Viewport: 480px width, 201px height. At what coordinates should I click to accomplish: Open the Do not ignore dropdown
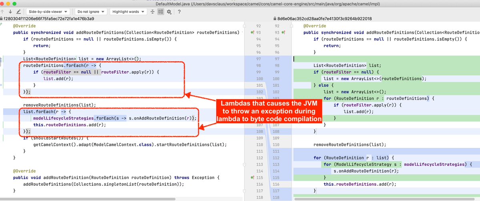91,12
